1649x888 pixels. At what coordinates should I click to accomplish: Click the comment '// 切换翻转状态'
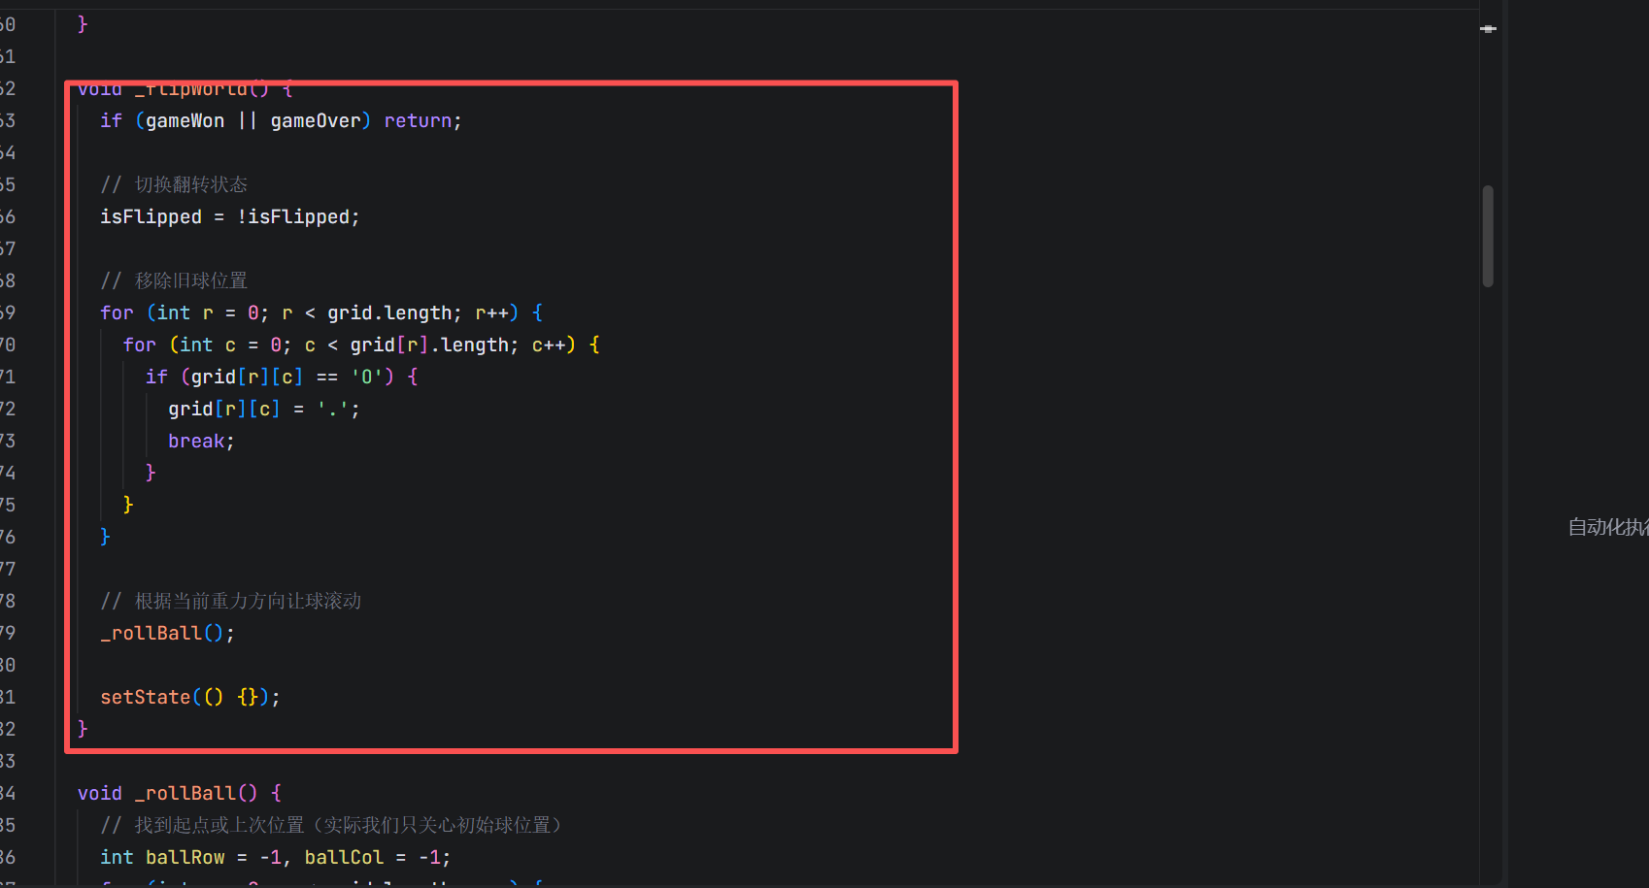[174, 184]
